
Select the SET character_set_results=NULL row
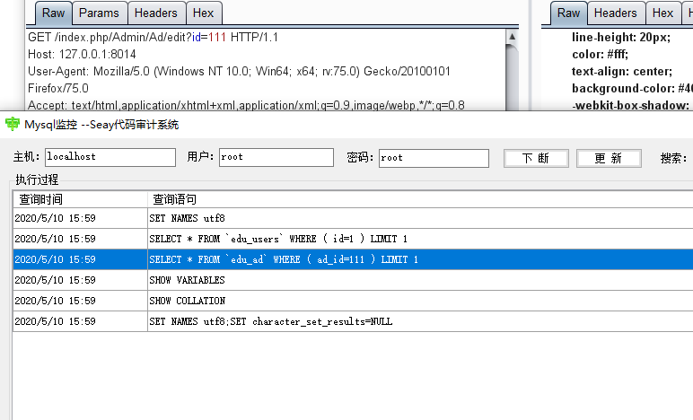click(353, 321)
